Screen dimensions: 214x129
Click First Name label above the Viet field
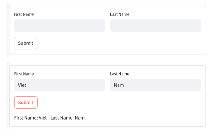click(x=24, y=74)
